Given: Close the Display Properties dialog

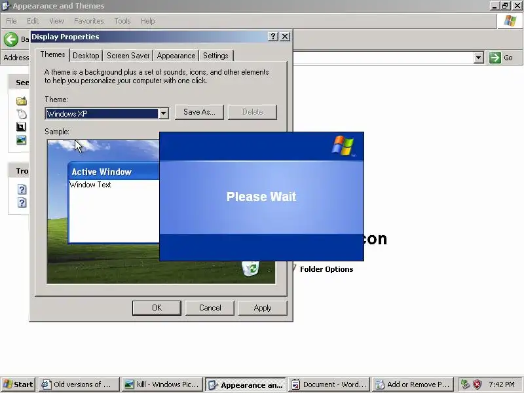Looking at the screenshot, I should 285,37.
